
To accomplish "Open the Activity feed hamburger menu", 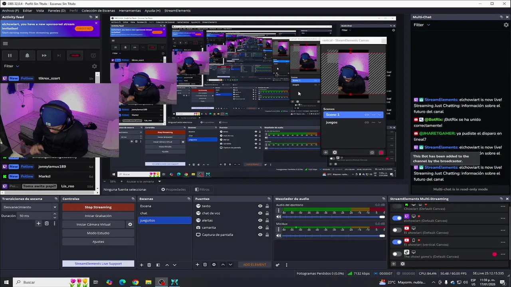I will click(6, 43).
